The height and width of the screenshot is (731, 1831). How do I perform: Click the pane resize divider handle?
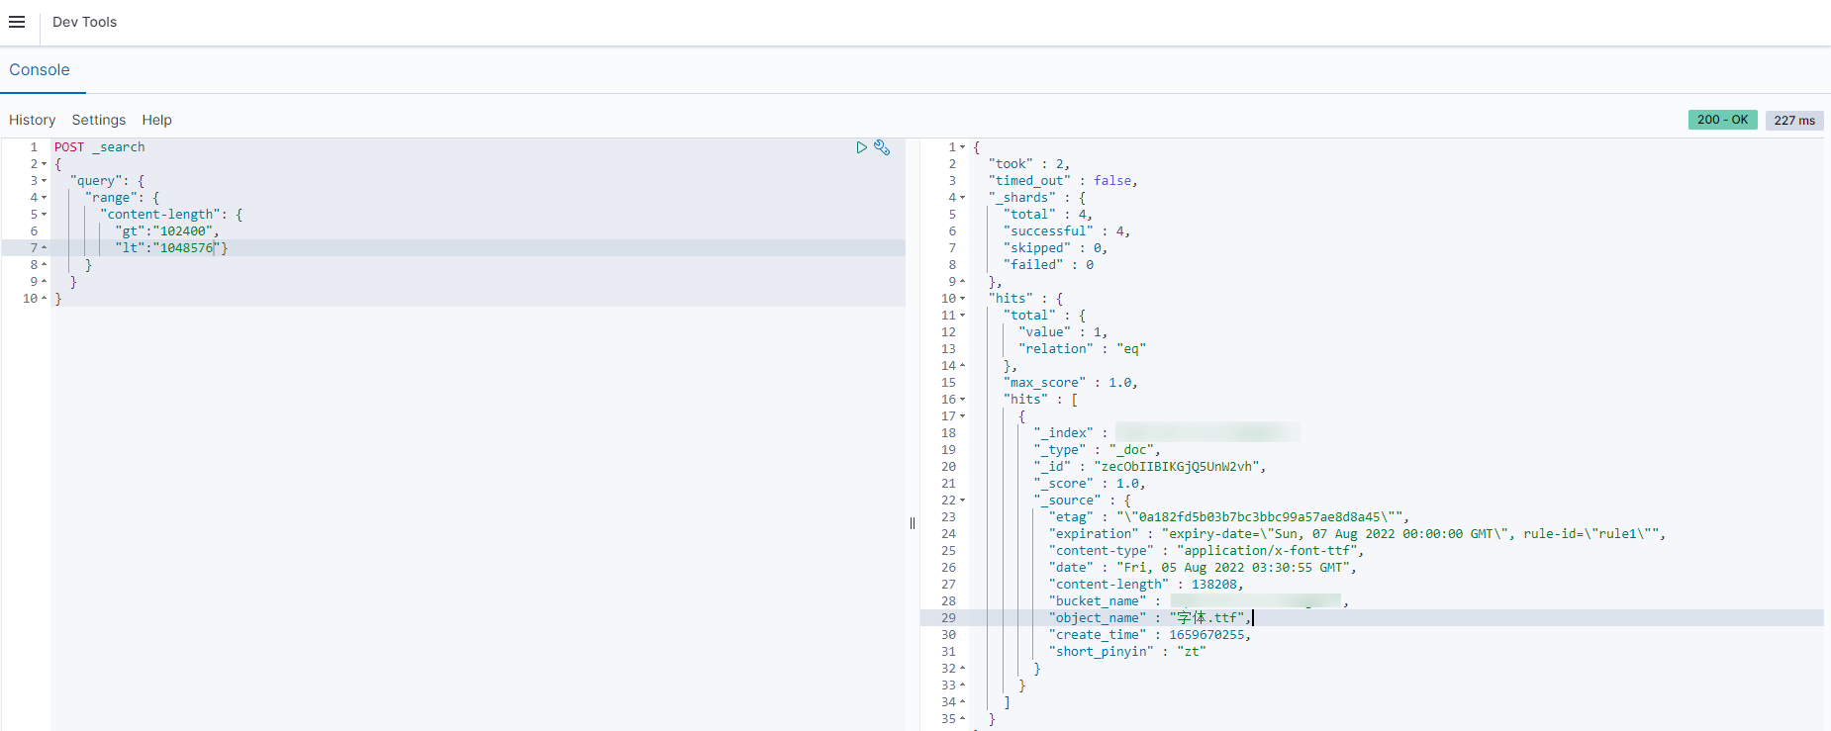tap(913, 523)
